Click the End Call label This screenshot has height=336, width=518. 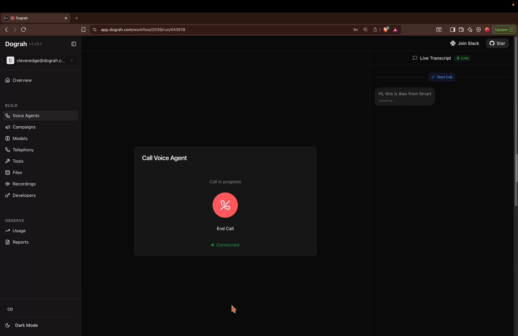point(225,229)
